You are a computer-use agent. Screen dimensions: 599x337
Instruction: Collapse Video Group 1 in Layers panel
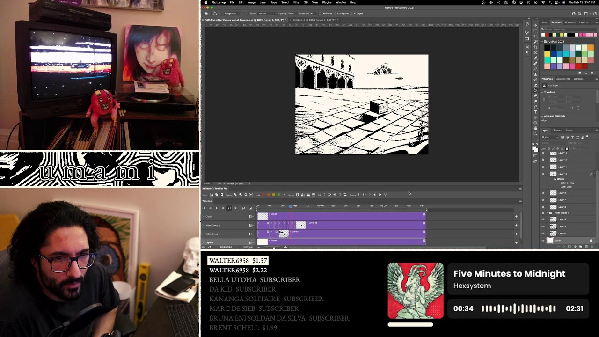pos(548,213)
